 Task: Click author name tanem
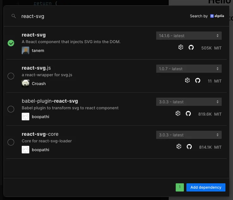38,50
